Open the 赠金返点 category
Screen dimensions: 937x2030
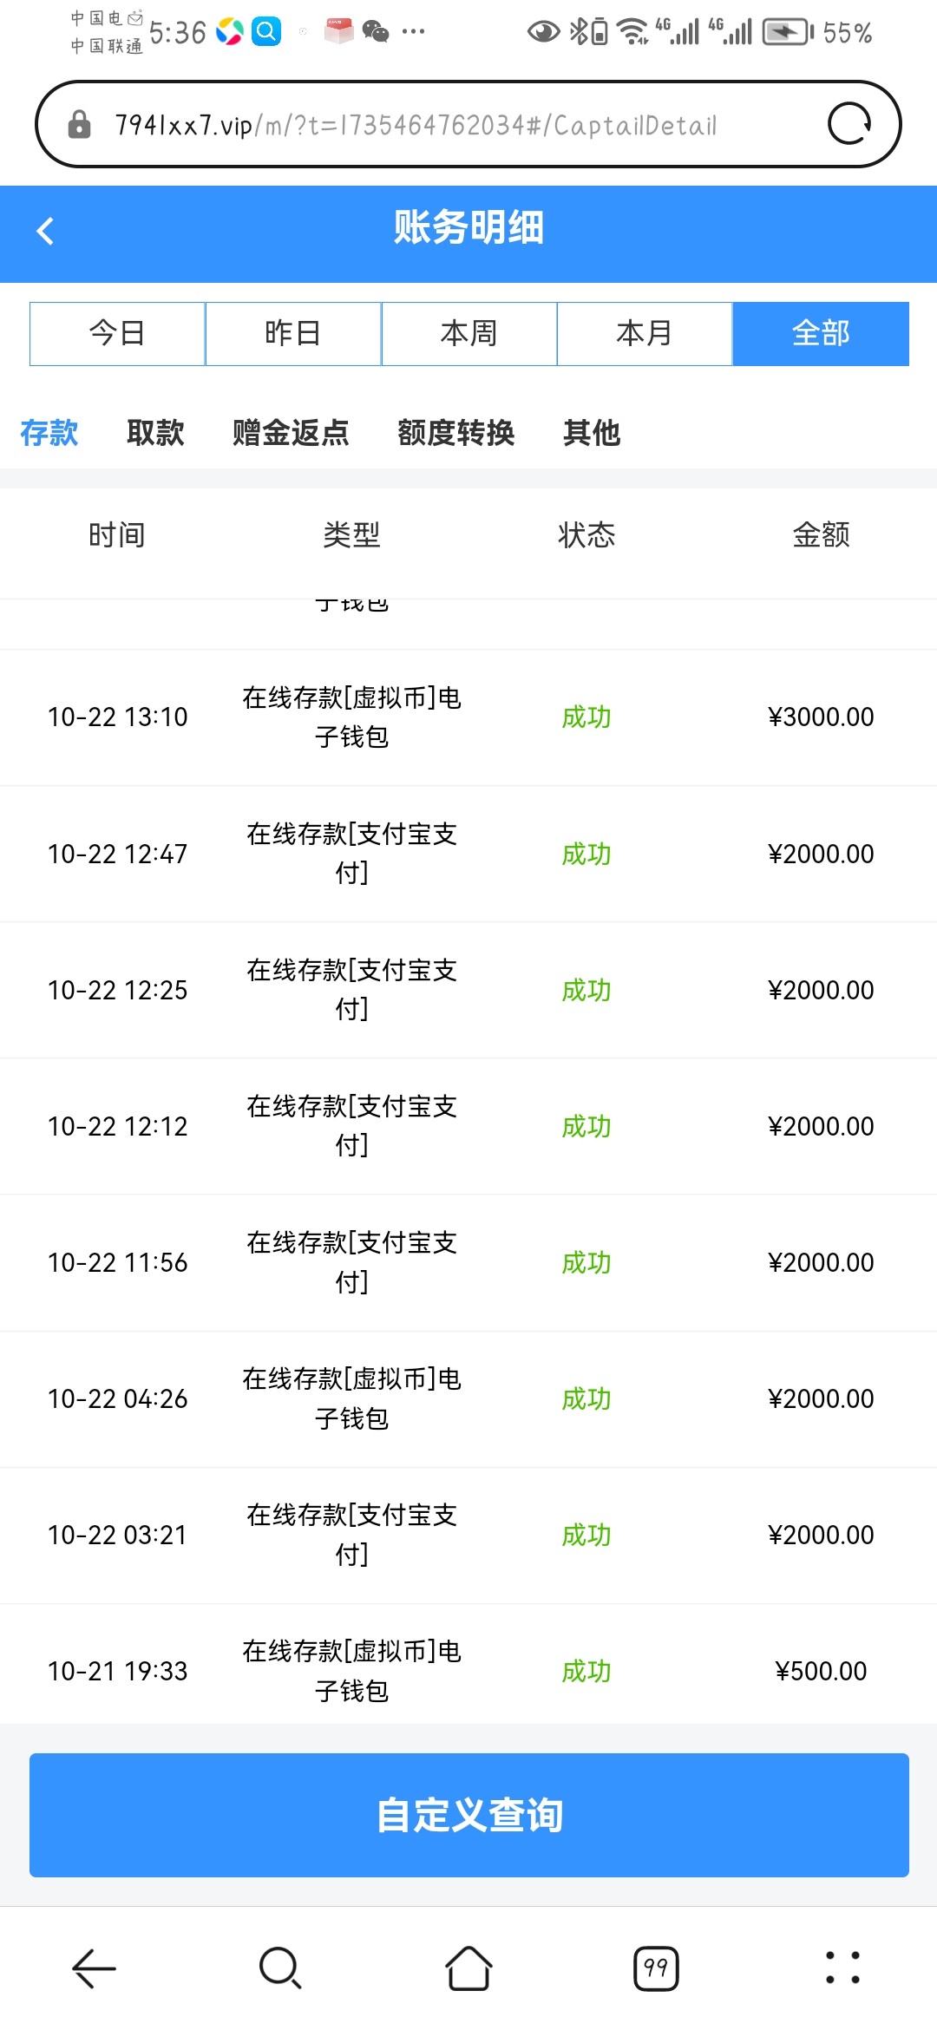(291, 432)
